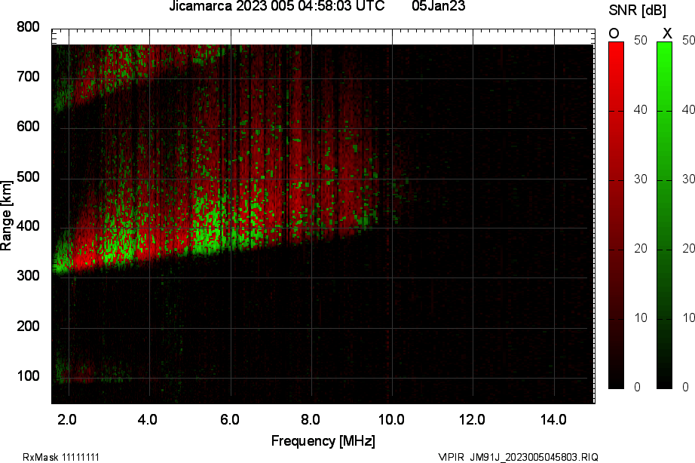Click the red O-mode SNR color bar
Viewport: 695px width, 463px height.
pos(616,215)
